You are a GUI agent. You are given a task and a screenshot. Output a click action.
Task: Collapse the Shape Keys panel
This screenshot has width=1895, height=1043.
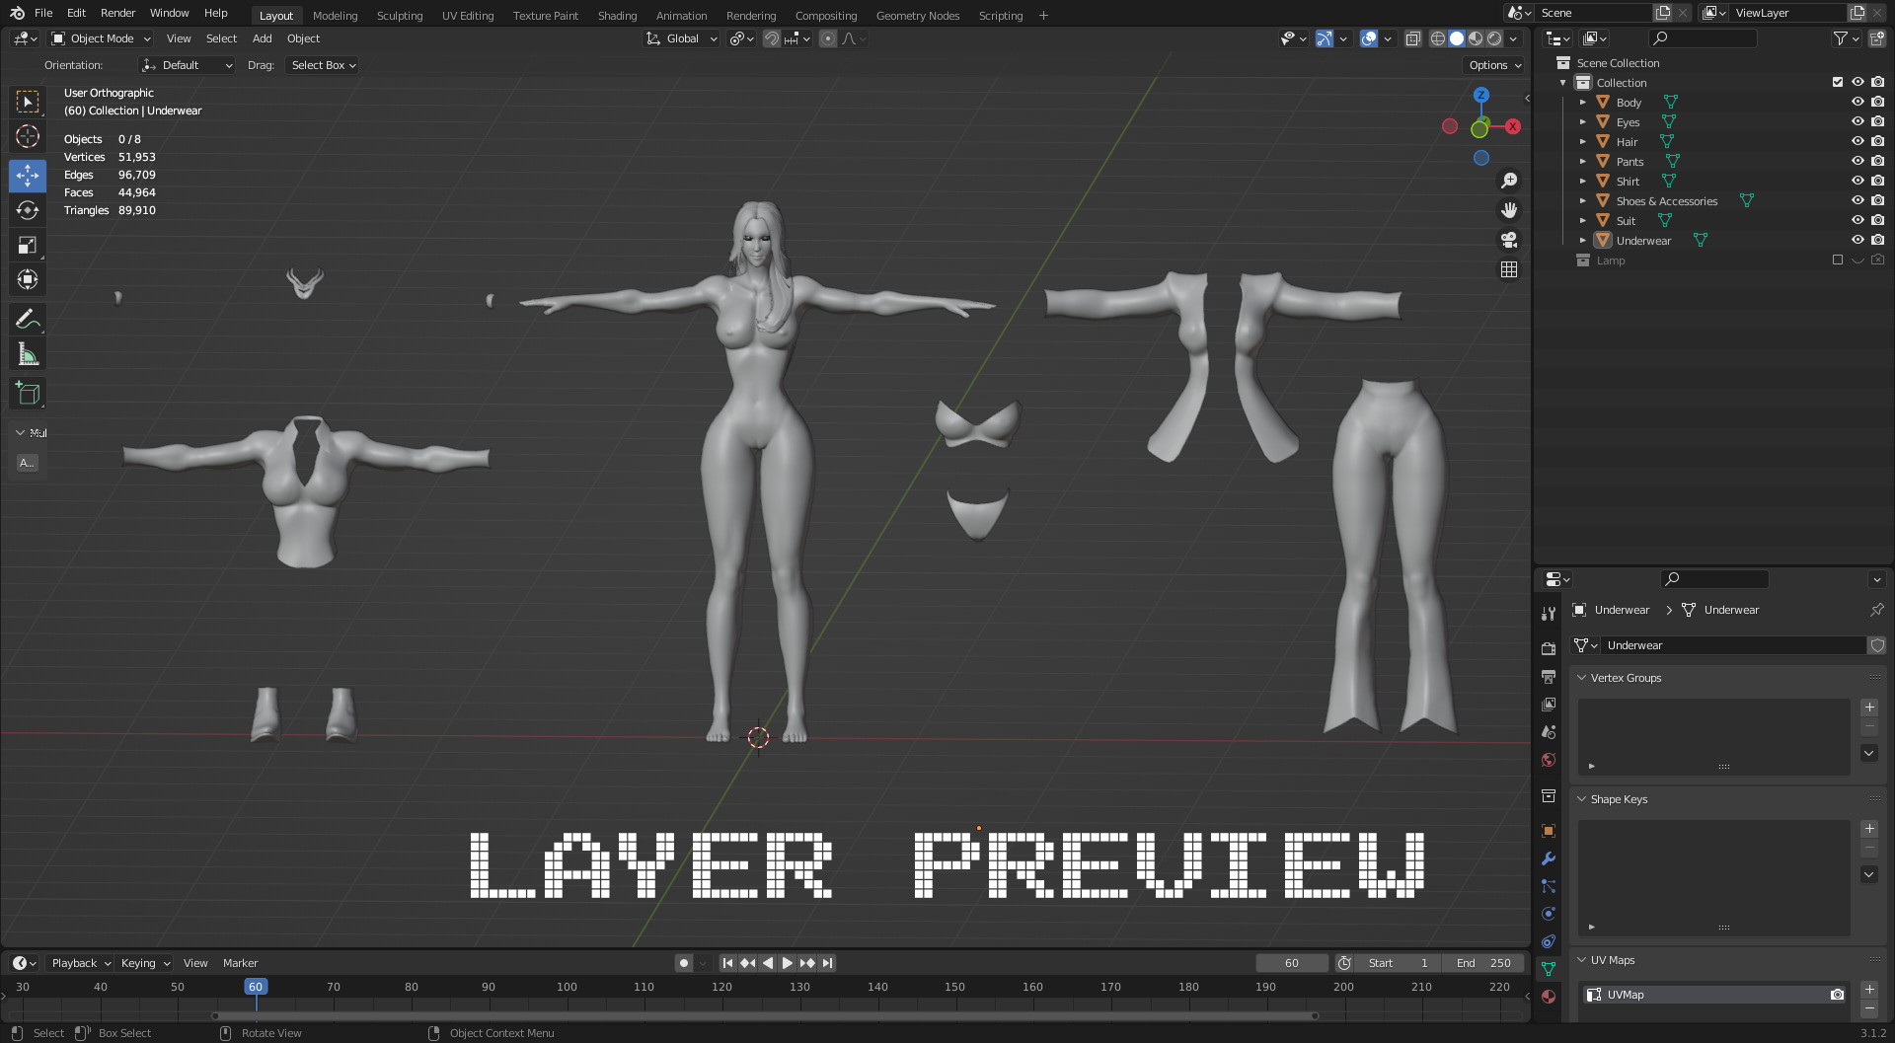coord(1582,799)
